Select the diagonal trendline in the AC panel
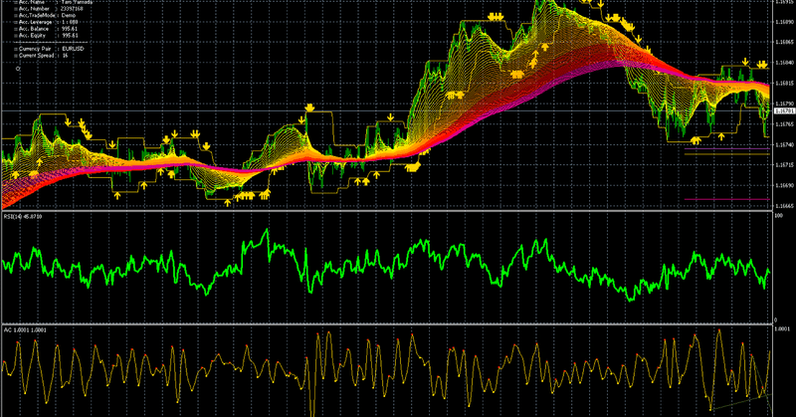 tap(741, 402)
